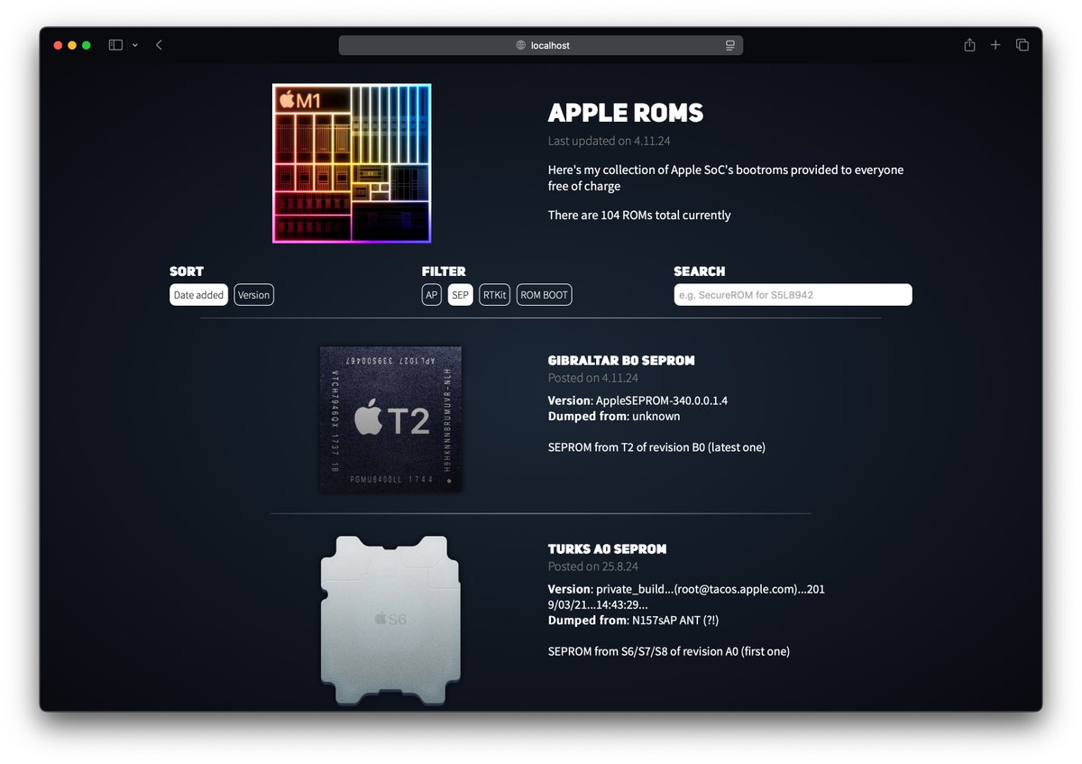Click the localhost address bar
Viewport: 1082px width, 764px height.
pyautogui.click(x=541, y=45)
